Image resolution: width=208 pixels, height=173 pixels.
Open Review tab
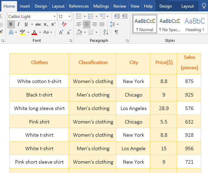click(120, 6)
